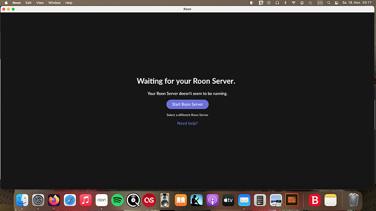Open the Trash in the dock
The image size is (376, 211).
353,200
